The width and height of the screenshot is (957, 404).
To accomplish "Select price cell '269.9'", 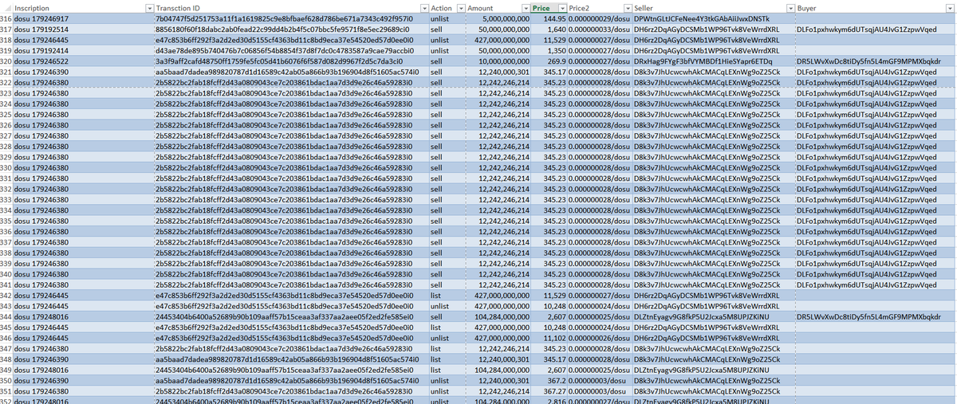I will pos(549,61).
